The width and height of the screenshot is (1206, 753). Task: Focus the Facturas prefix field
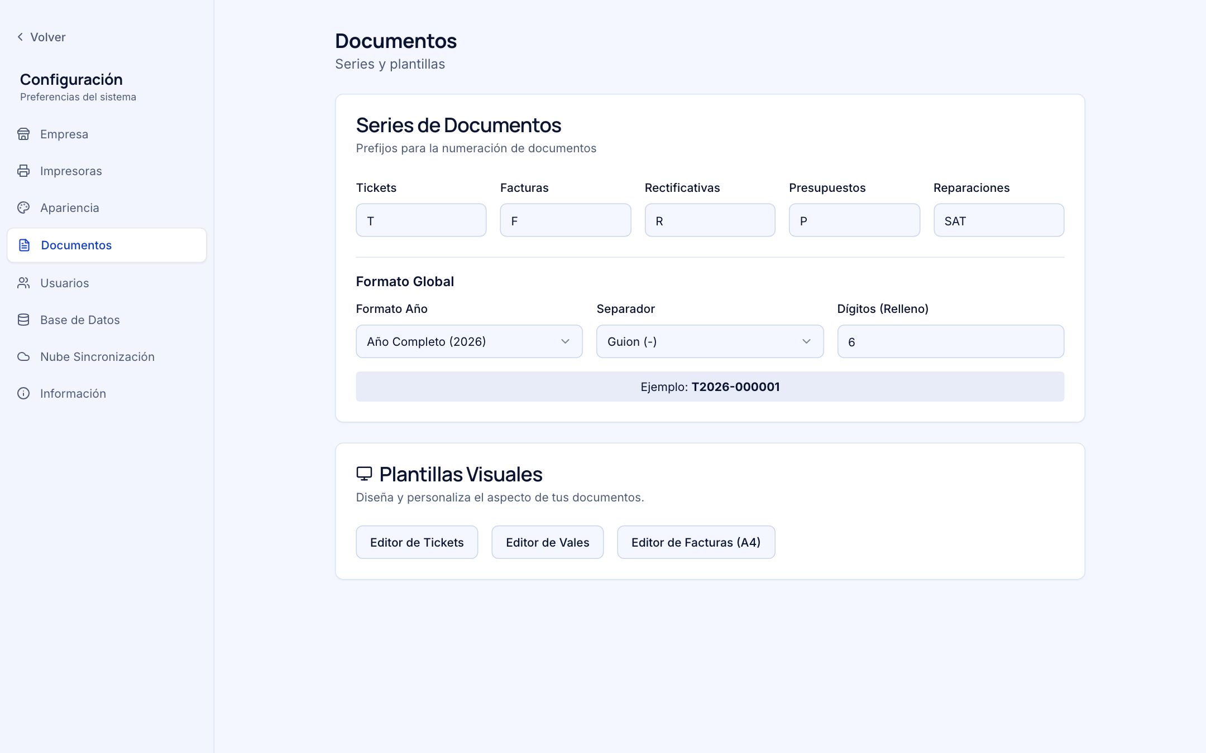click(566, 220)
